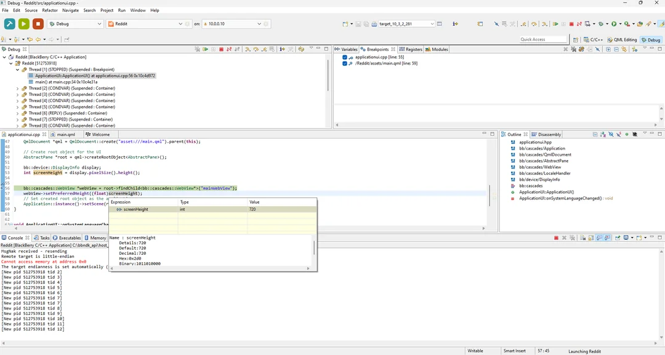Open the target_10_3_2_281 dropdown
665x355 pixels.
[406, 24]
